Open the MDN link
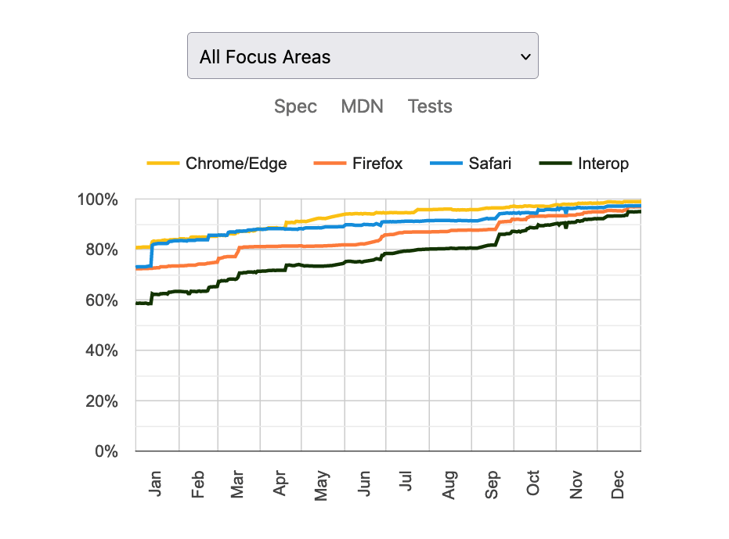 coord(362,106)
